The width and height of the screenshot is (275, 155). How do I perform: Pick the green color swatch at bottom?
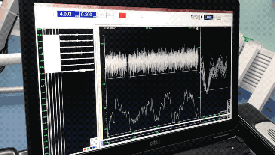pyautogui.click(x=88, y=149)
